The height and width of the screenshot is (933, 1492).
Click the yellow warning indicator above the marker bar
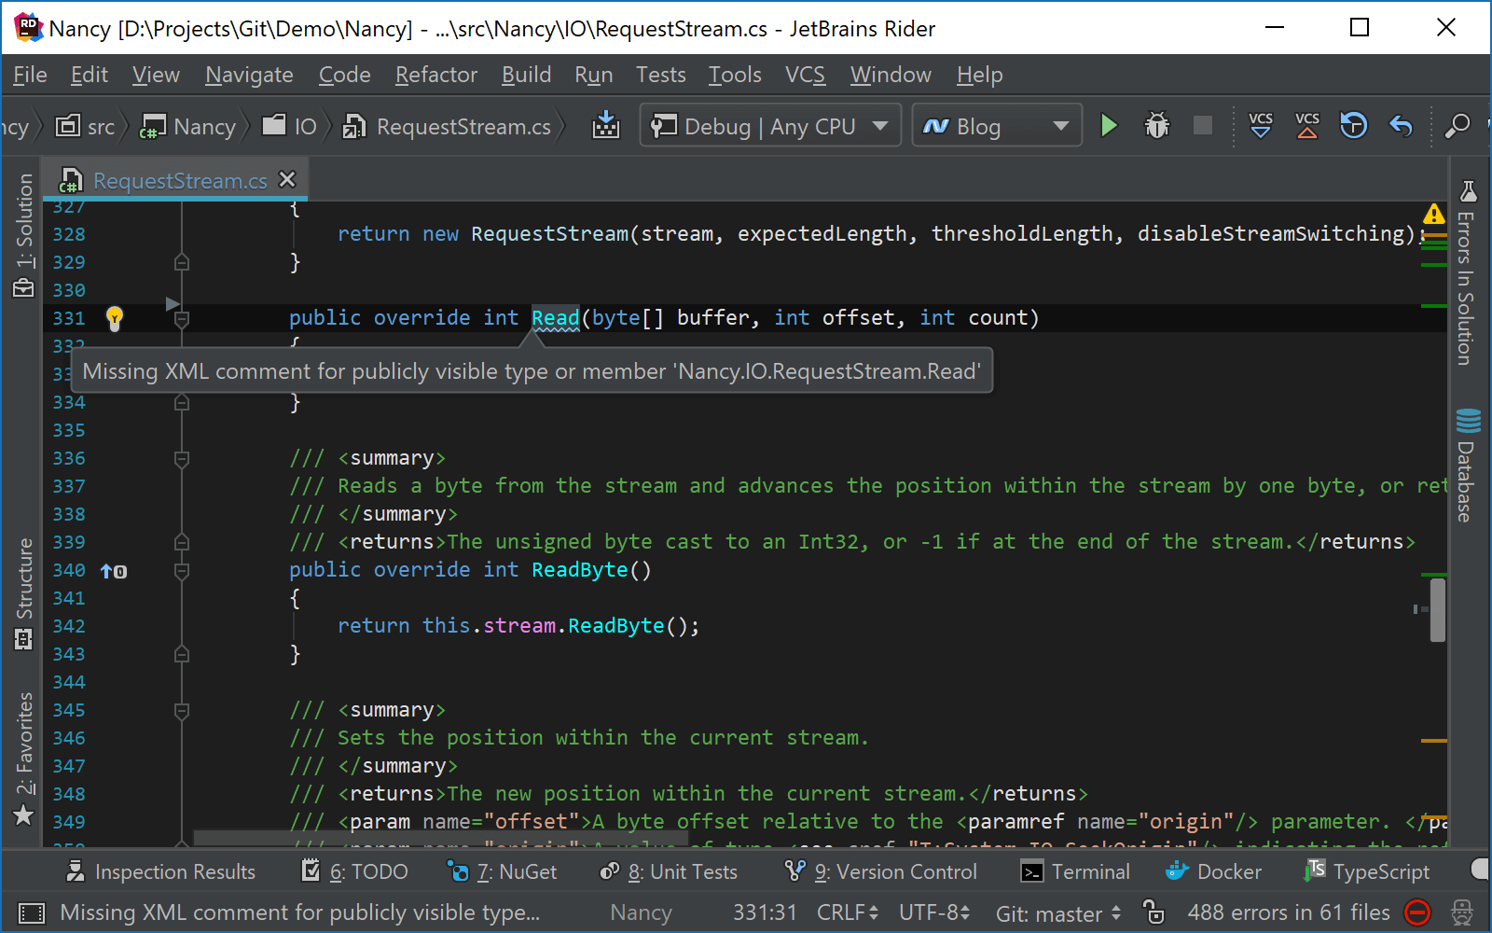(x=1433, y=214)
